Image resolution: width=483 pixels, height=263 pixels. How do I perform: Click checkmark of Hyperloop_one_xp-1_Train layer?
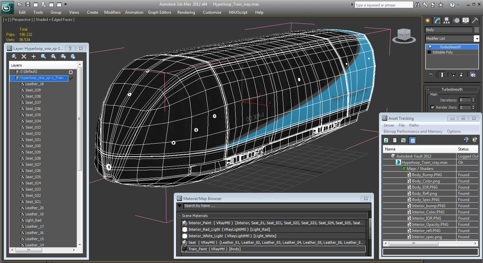[71, 78]
